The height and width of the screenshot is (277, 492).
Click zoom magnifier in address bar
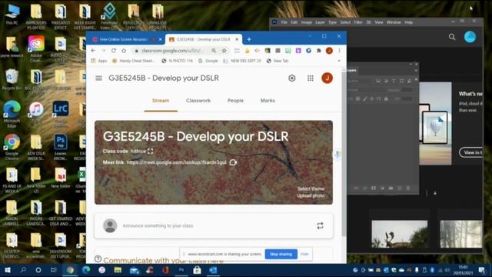tap(214, 51)
